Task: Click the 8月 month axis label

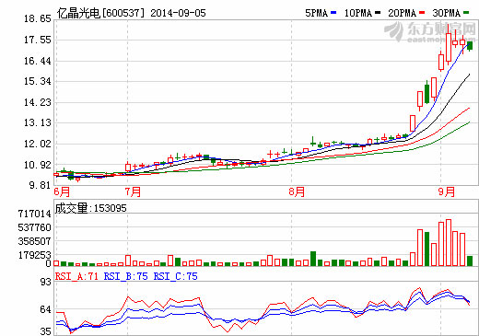Action: 297,192
